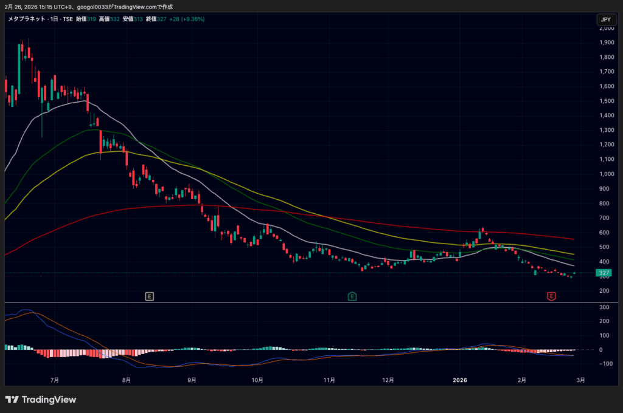Click the 始値 319 open value
This screenshot has width=623, height=413.
pos(85,19)
